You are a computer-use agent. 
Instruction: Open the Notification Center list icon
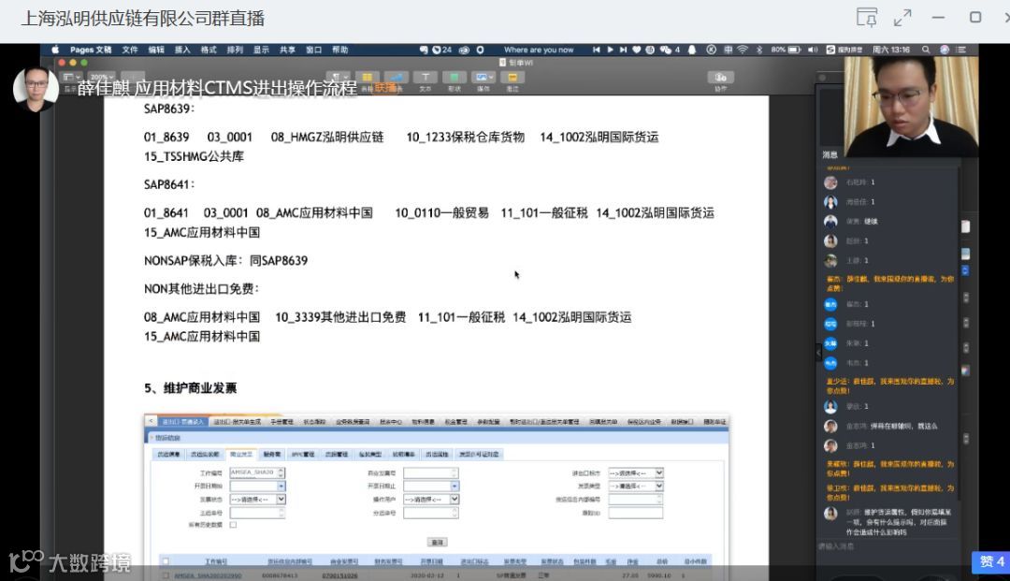[x=961, y=50]
